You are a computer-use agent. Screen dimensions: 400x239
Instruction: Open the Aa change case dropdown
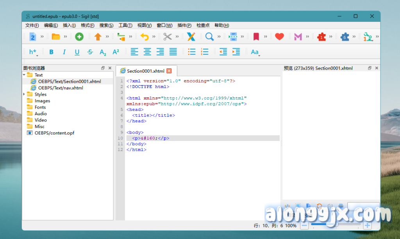(255, 52)
